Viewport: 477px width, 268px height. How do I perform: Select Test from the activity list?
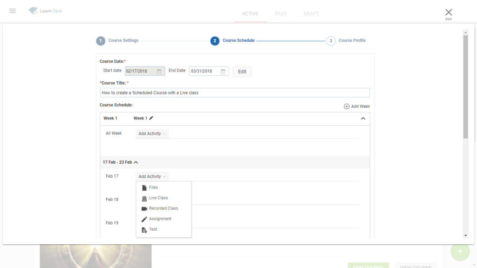153,229
